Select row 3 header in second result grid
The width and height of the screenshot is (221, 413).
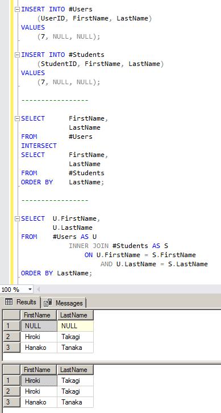[x=11, y=402]
